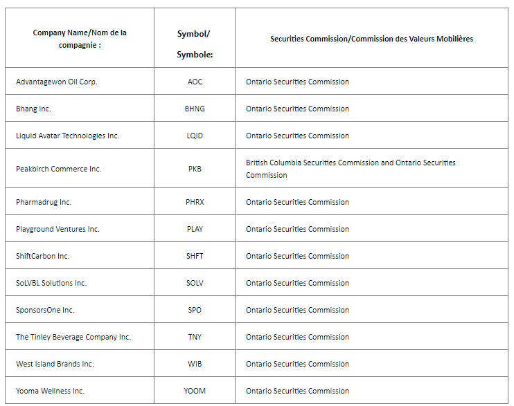Image resolution: width=514 pixels, height=406 pixels.
Task: Click the Company Name column header
Action: (x=80, y=38)
